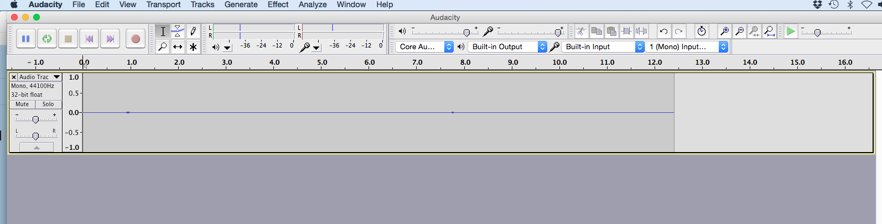Close the audio track with X

point(14,77)
